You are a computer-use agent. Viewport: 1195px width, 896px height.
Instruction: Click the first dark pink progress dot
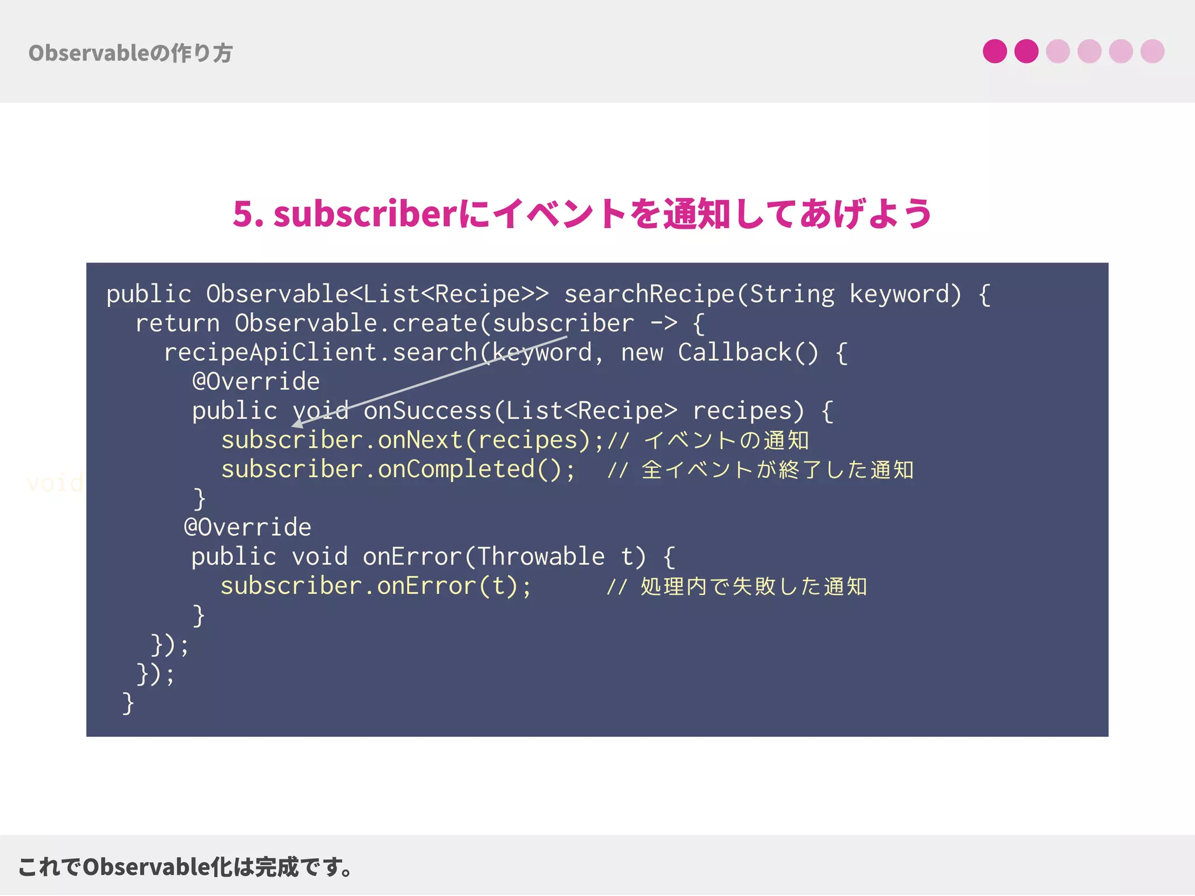(x=995, y=51)
